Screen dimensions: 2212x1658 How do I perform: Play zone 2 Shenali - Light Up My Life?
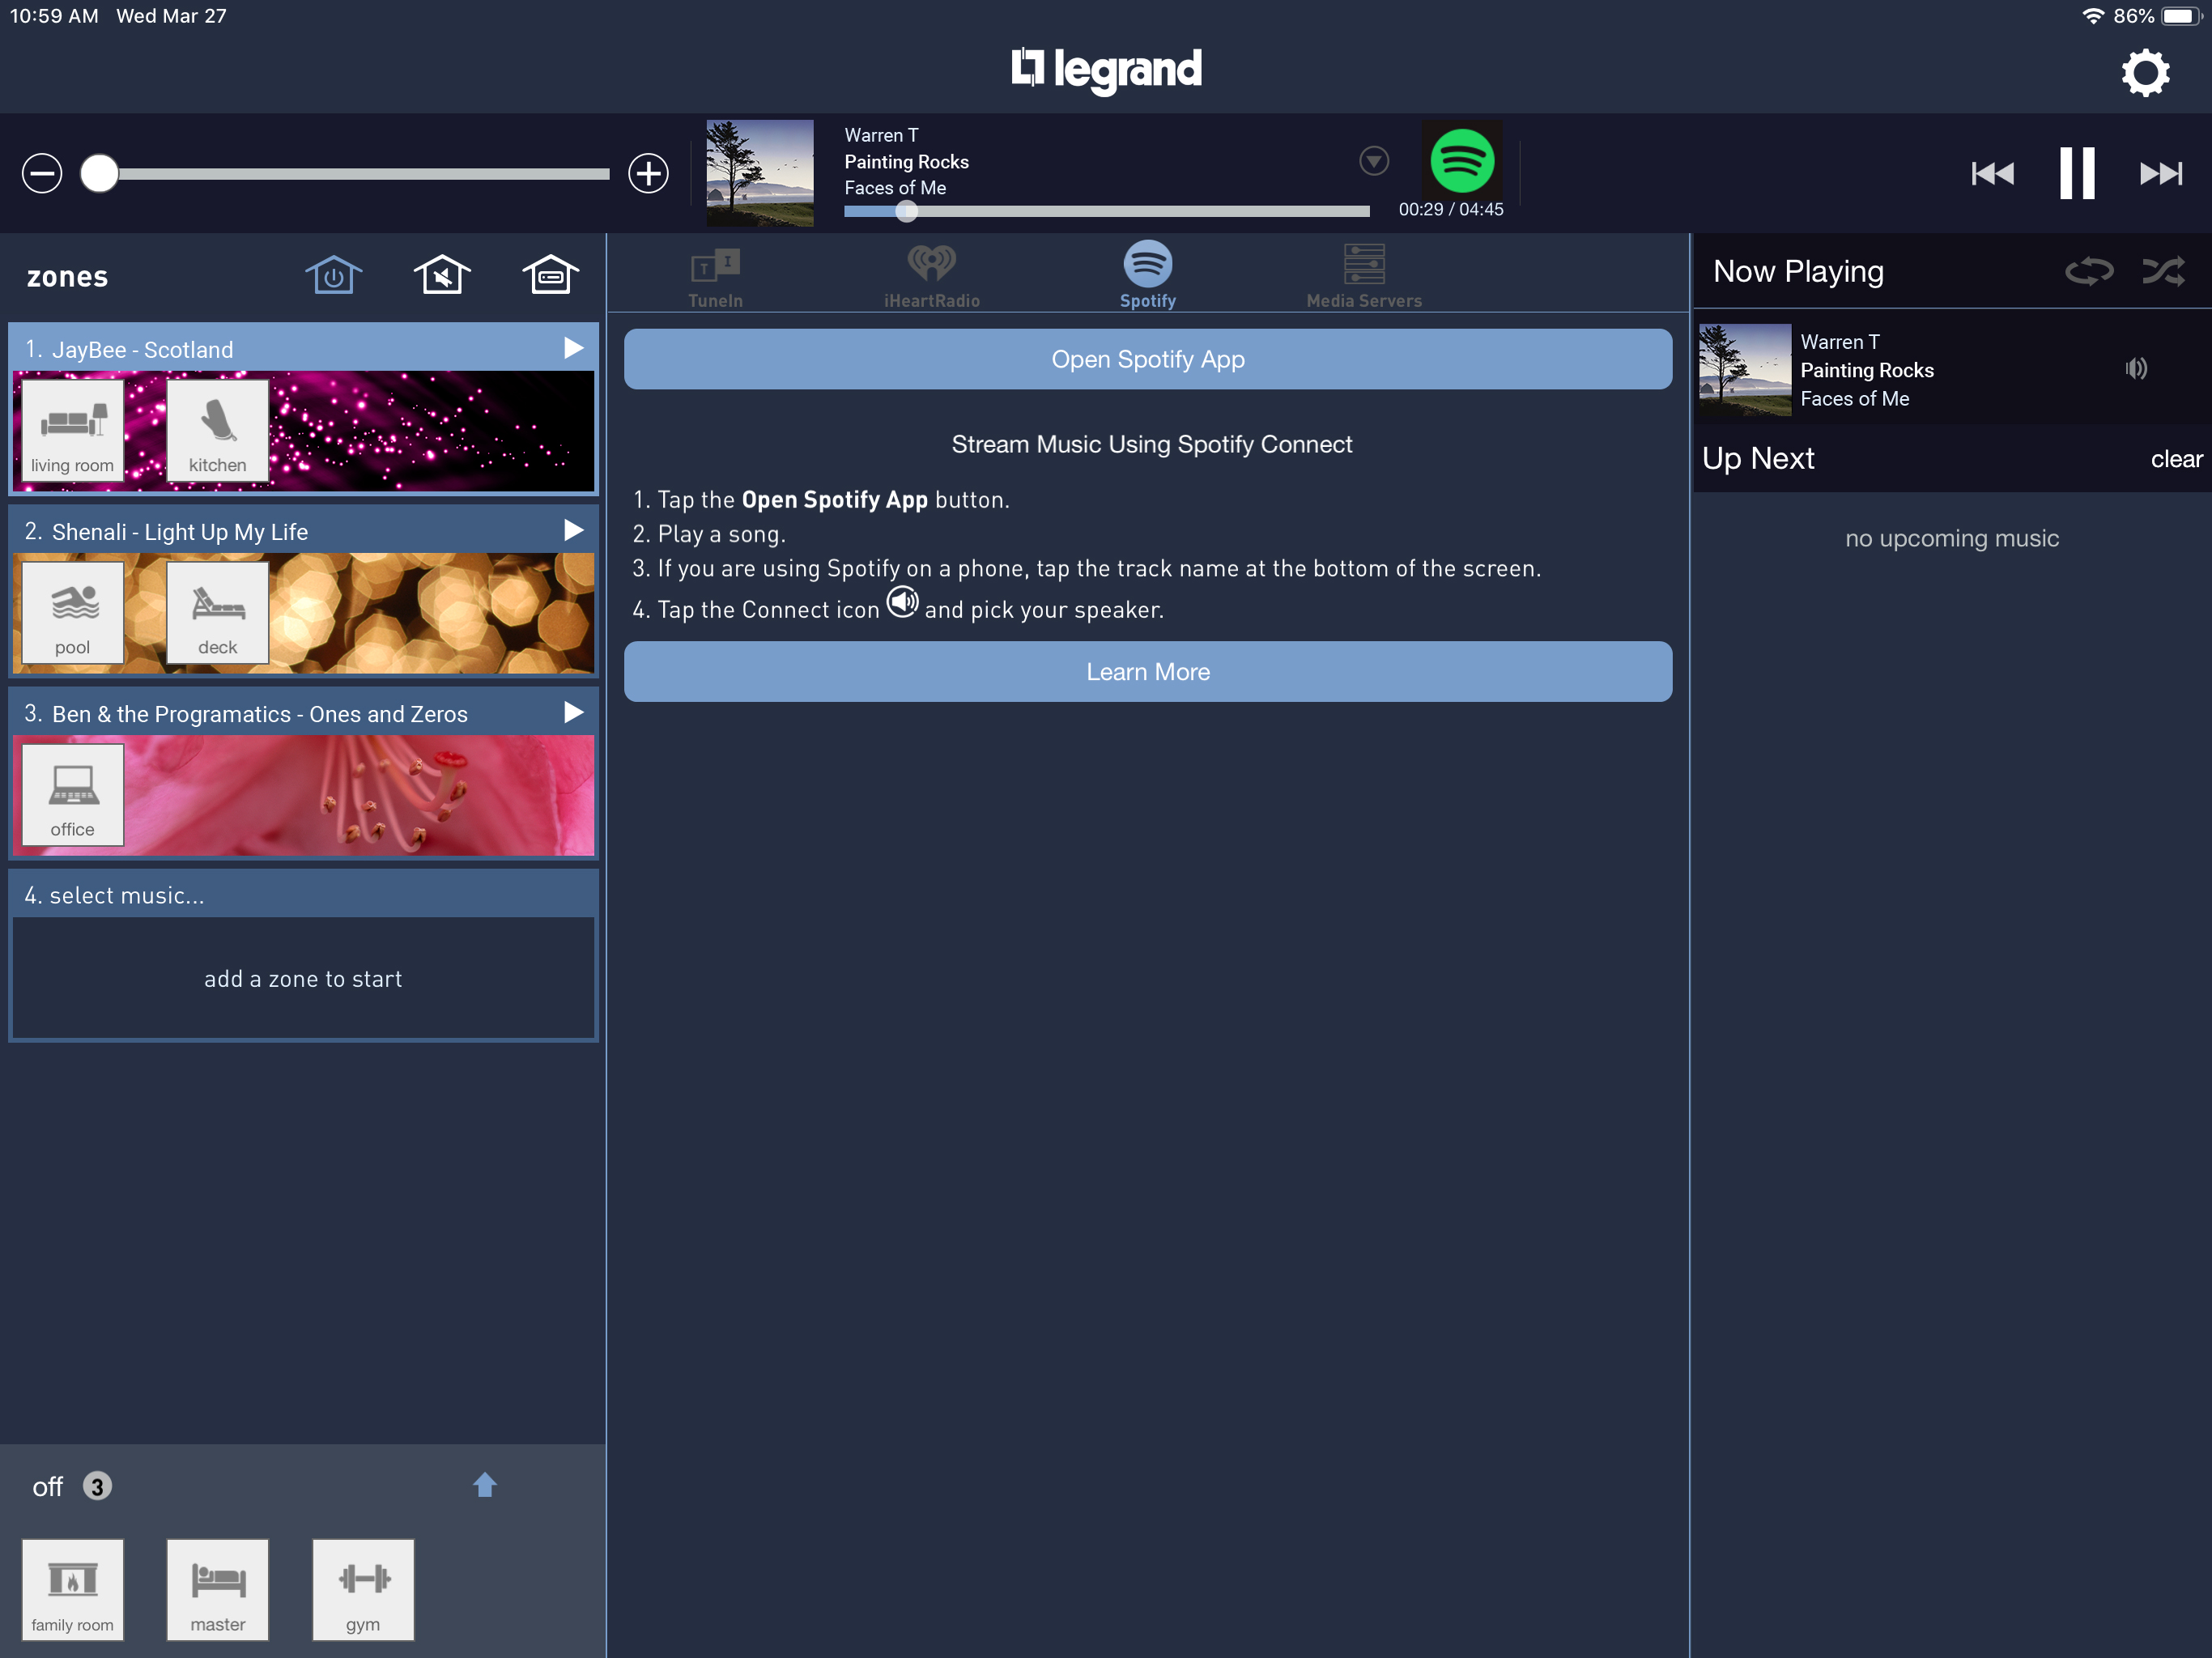click(x=573, y=530)
